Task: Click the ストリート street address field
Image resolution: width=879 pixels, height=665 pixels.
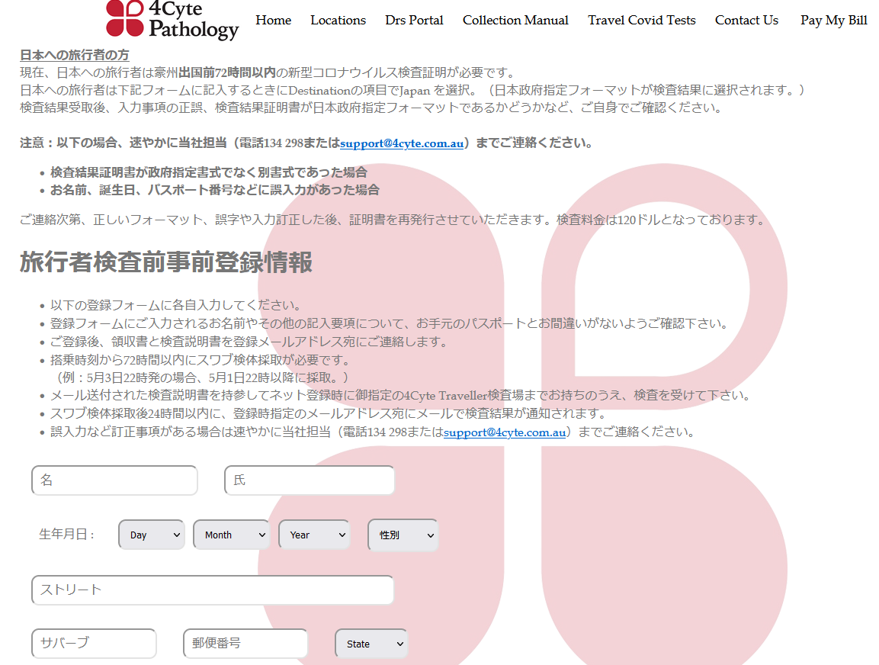Action: 212,590
